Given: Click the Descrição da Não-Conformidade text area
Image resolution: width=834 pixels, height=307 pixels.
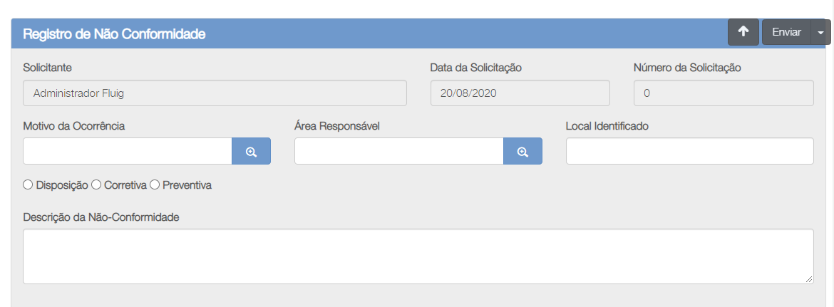Looking at the screenshot, I should click(418, 256).
